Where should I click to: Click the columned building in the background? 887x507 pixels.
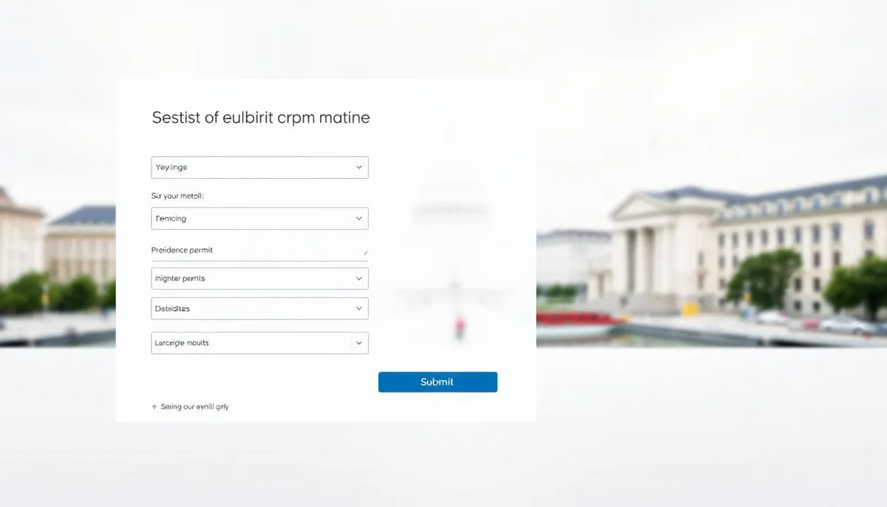[650, 251]
